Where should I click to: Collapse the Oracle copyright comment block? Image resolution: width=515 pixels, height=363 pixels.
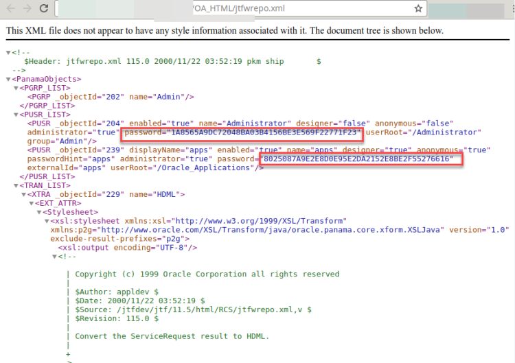(x=54, y=257)
